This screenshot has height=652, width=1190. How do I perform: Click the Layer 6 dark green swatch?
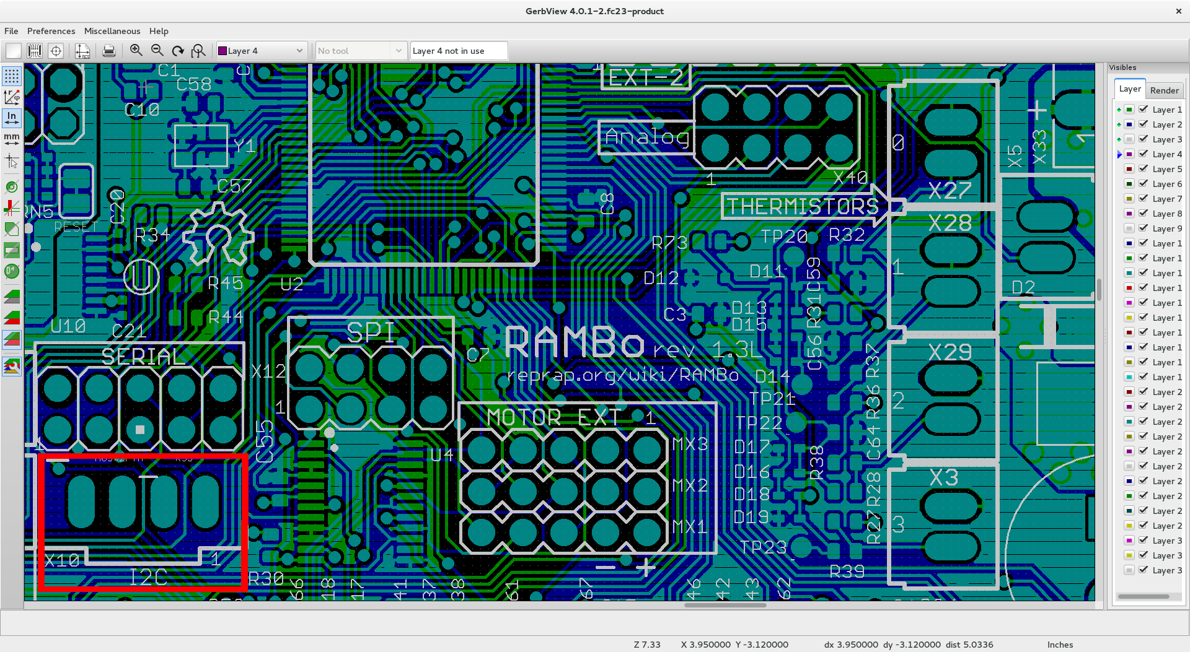point(1129,184)
